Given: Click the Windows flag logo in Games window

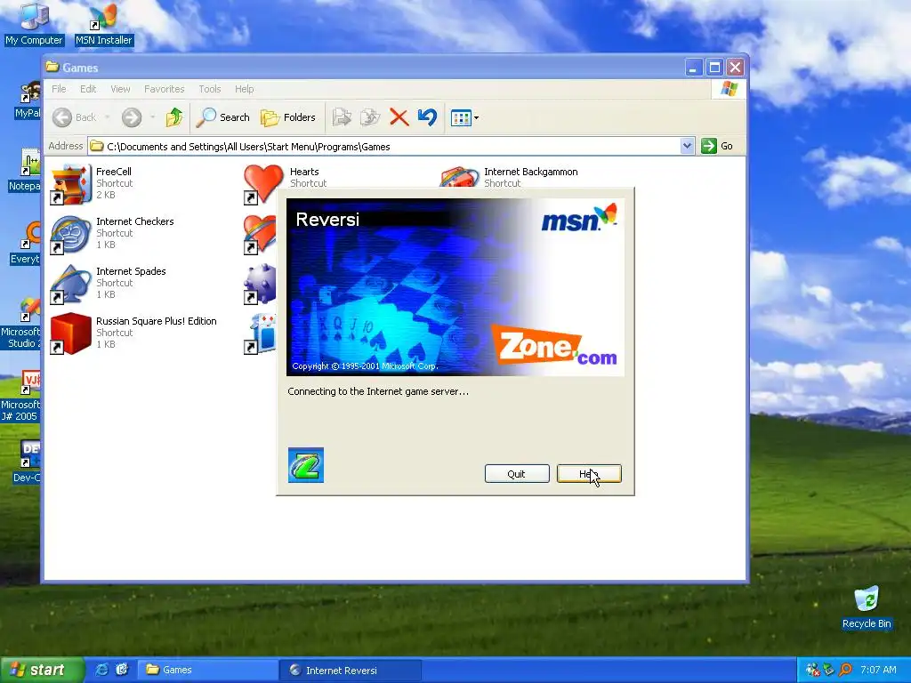Looking at the screenshot, I should click(x=729, y=89).
